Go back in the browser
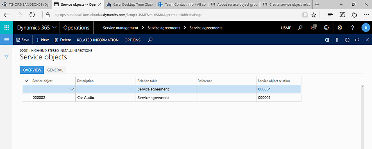372x149 pixels. coord(6,15)
